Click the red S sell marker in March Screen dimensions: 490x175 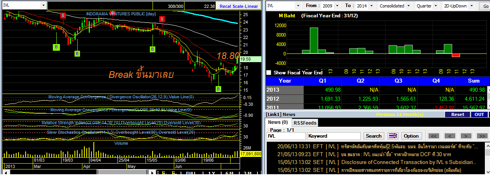[x=63, y=15]
